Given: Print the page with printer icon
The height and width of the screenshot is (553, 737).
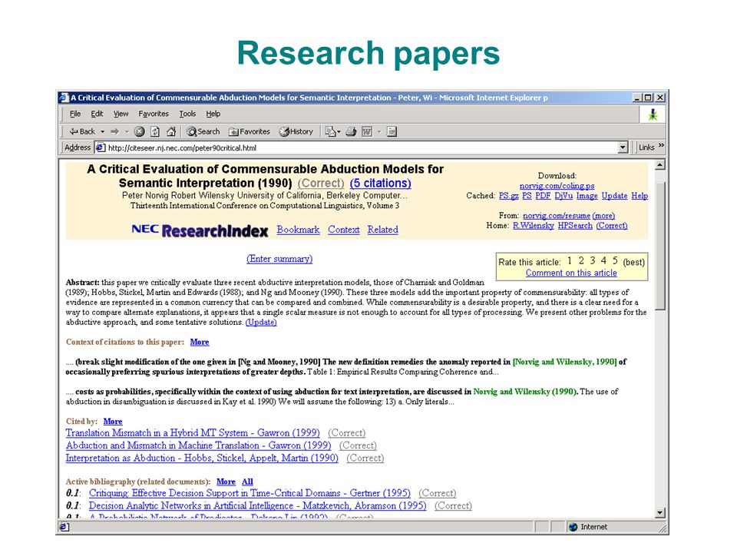Looking at the screenshot, I should pyautogui.click(x=351, y=131).
